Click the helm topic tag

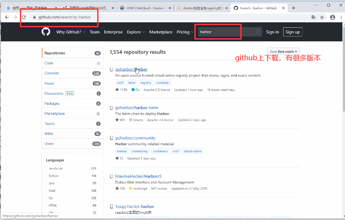132,83
